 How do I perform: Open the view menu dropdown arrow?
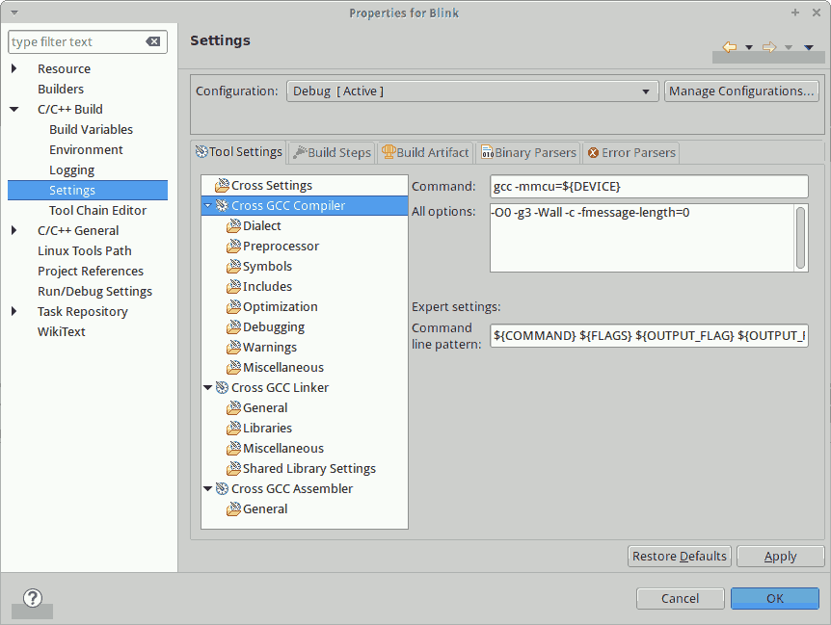coord(808,47)
